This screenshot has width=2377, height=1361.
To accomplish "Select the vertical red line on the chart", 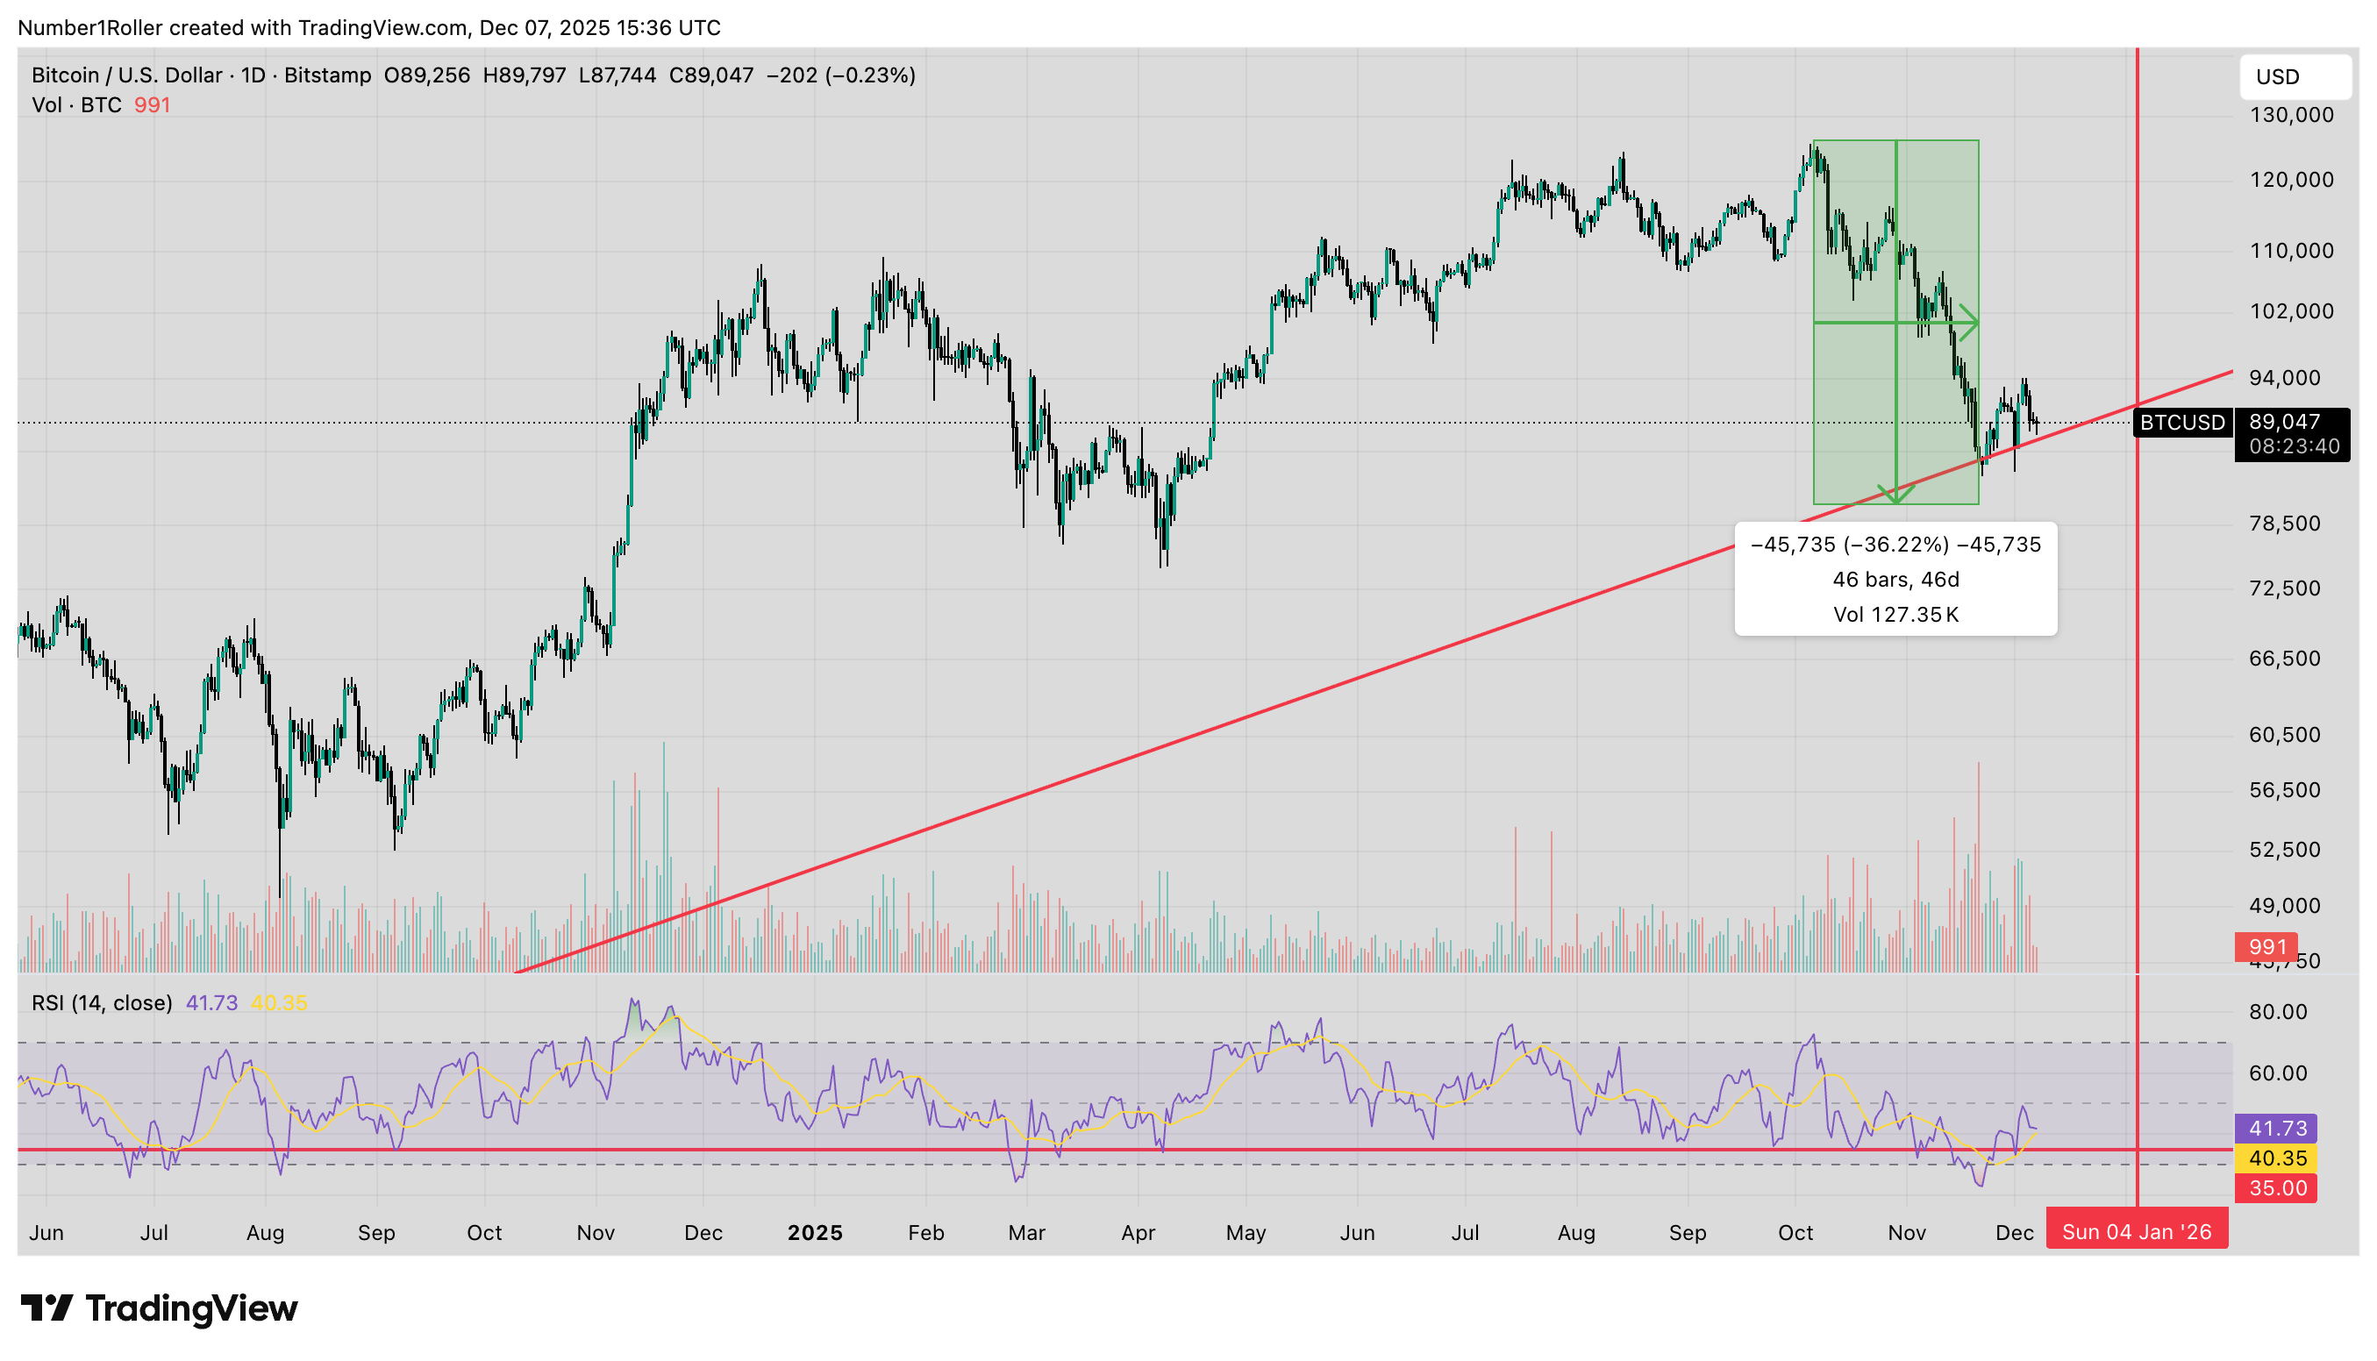I will pos(2138,654).
